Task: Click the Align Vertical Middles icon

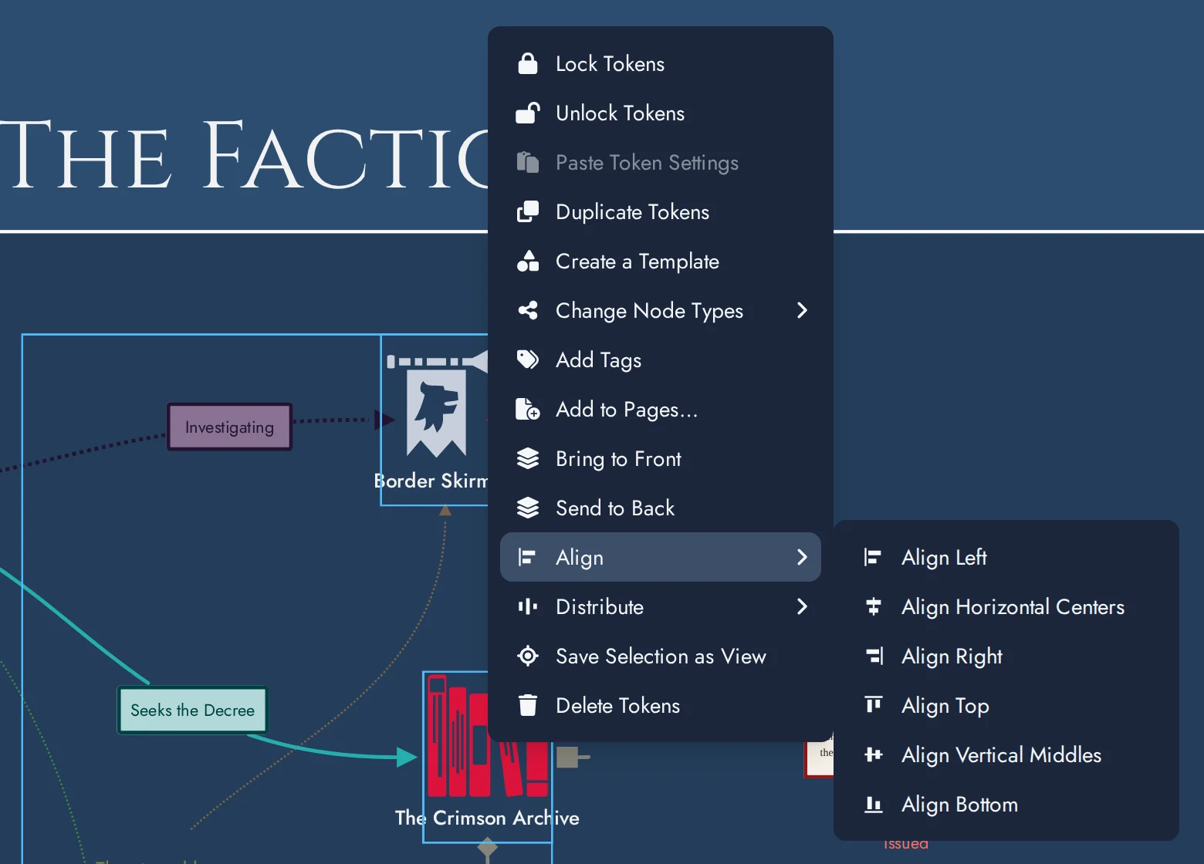Action: [873, 755]
